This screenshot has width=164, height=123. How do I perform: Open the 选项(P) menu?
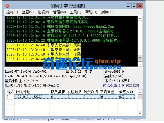click(x=43, y=12)
